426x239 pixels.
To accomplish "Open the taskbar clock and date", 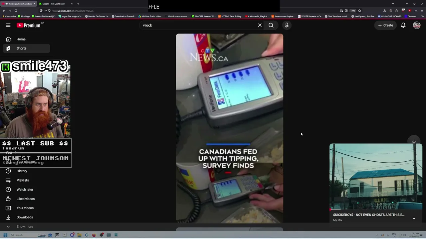I will [x=414, y=235].
